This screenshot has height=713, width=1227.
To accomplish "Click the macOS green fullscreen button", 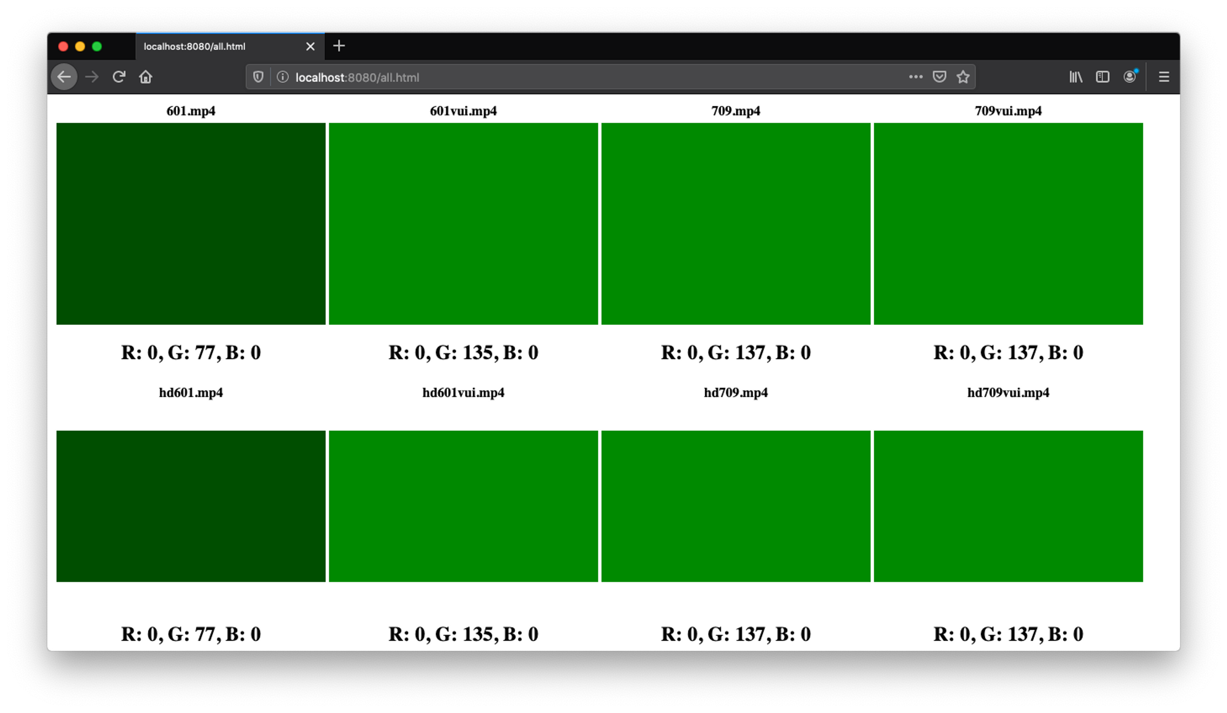I will click(97, 46).
